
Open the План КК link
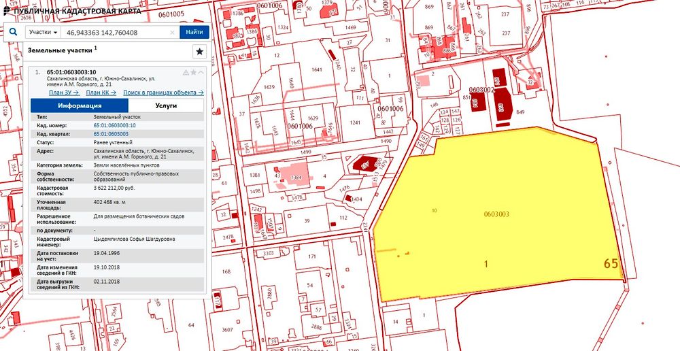[x=101, y=93]
